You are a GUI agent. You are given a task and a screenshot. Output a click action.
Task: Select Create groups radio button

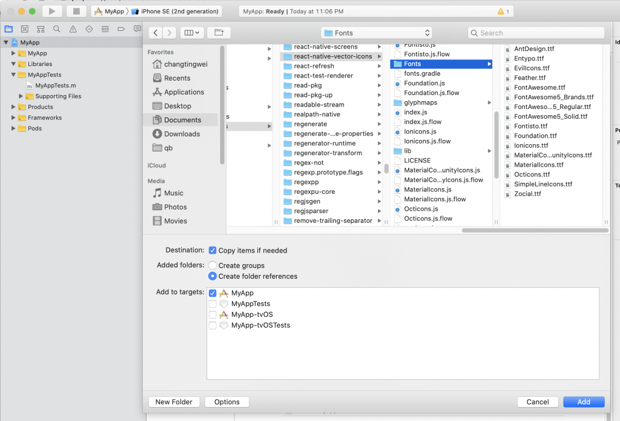213,265
